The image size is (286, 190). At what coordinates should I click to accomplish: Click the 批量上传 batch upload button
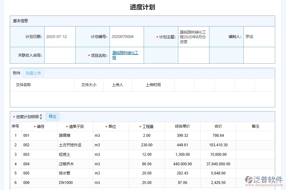point(34,73)
